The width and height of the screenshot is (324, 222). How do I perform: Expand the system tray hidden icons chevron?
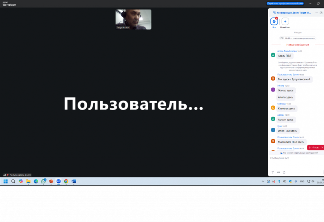pos(262,182)
